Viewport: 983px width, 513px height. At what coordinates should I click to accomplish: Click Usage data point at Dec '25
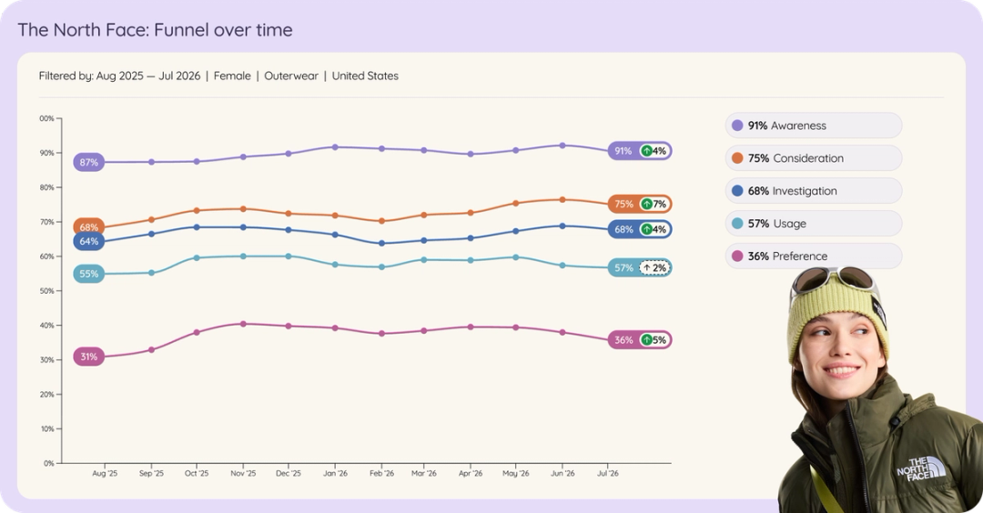[289, 256]
